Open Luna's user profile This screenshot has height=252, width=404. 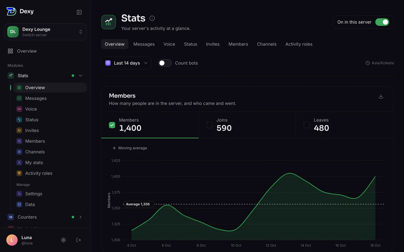[x=20, y=240]
